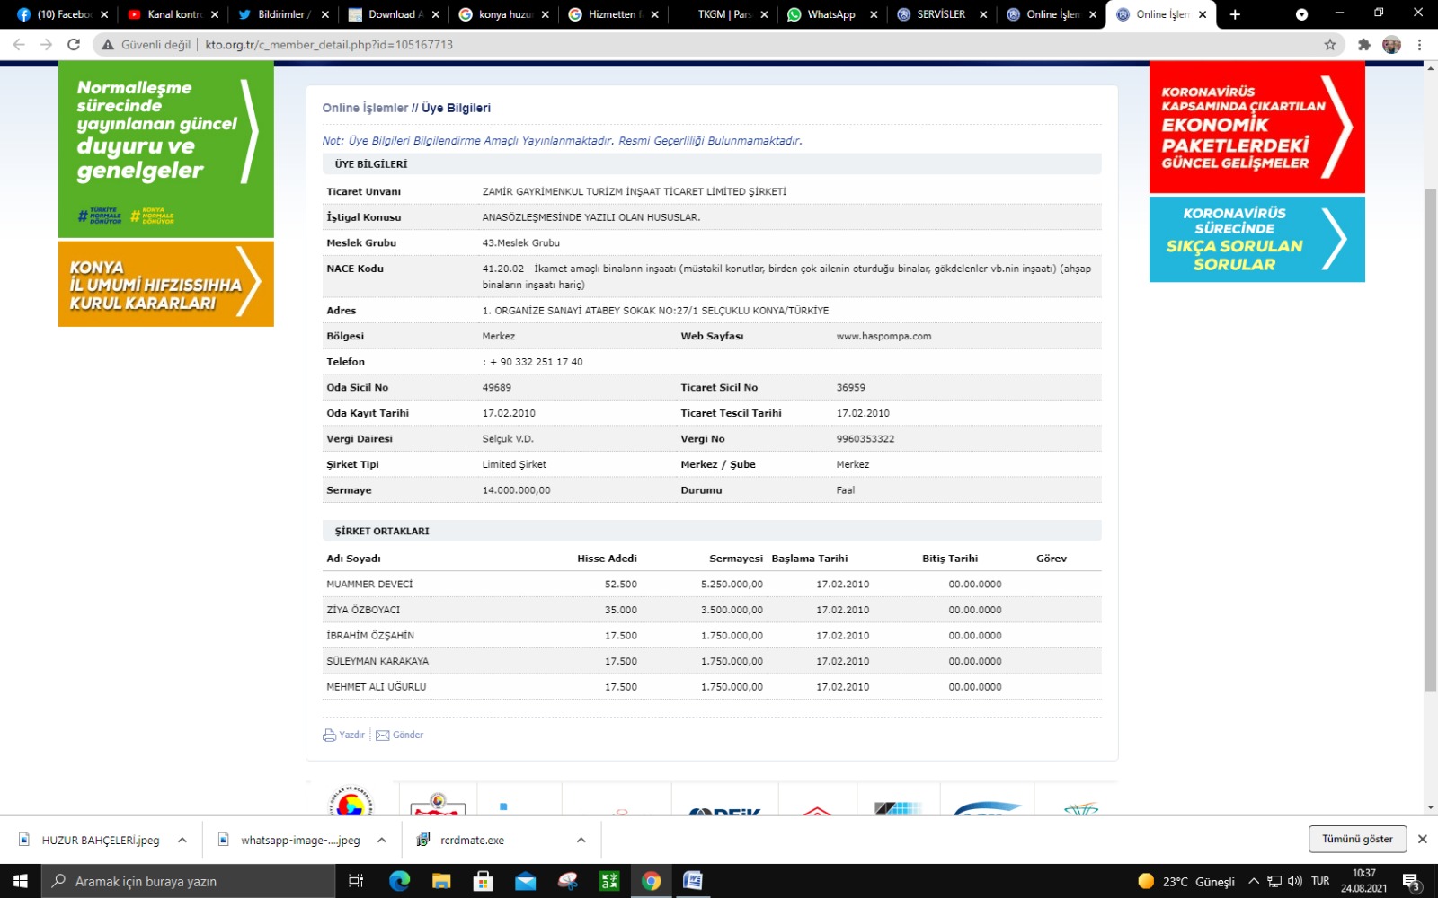
Task: Open the Online İşlemler breadcrumb link
Action: point(365,108)
